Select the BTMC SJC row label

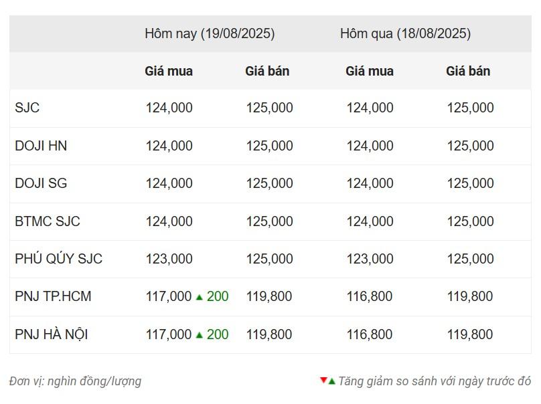(x=48, y=221)
